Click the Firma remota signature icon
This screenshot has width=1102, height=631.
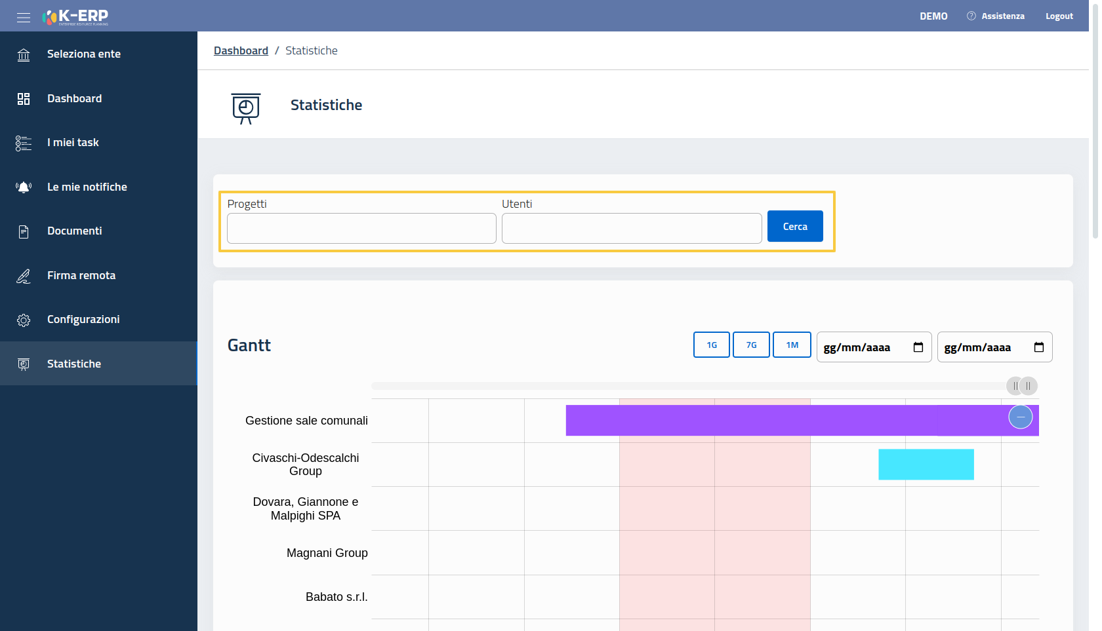click(x=24, y=276)
